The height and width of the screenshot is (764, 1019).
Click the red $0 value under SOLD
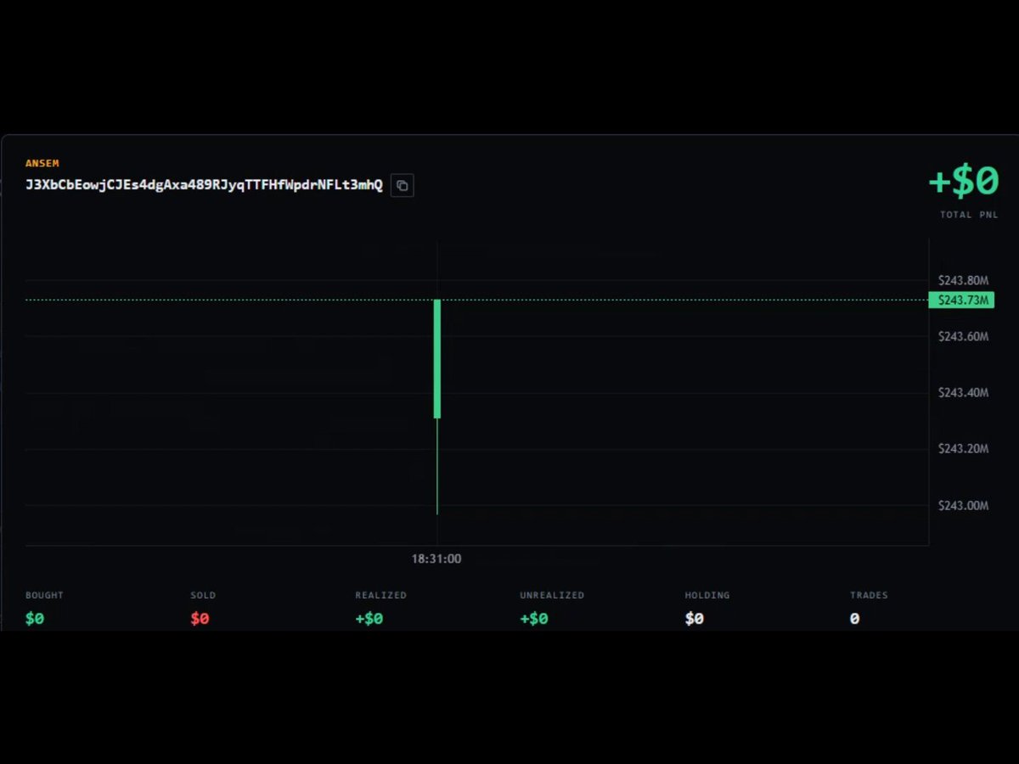(200, 619)
